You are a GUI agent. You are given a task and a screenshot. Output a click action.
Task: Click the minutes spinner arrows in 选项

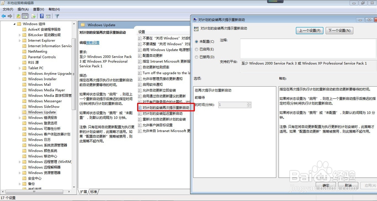click(249, 105)
